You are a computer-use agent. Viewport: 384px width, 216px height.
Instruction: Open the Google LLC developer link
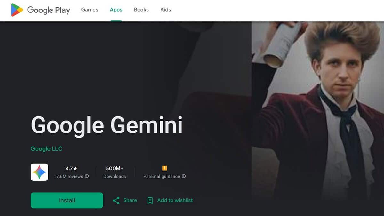46,149
